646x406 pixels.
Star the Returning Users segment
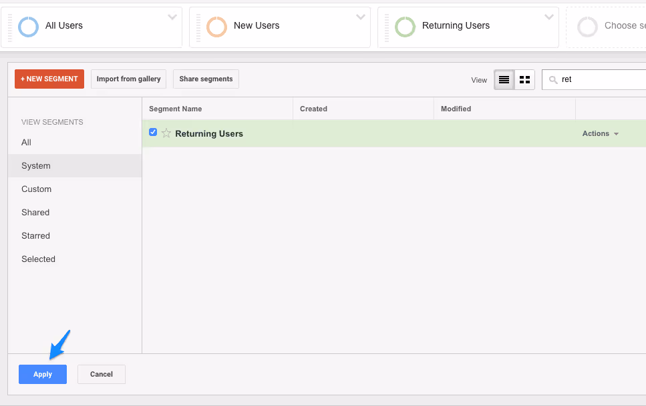pos(165,133)
